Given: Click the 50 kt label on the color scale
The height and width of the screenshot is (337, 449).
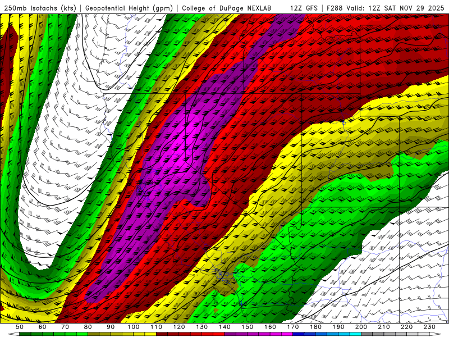Looking at the screenshot, I should [20, 327].
